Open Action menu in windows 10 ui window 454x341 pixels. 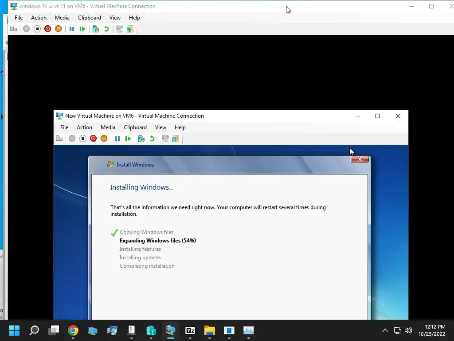point(39,18)
